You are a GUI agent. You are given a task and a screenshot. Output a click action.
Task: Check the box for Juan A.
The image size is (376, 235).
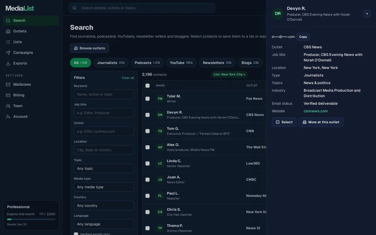148,180
